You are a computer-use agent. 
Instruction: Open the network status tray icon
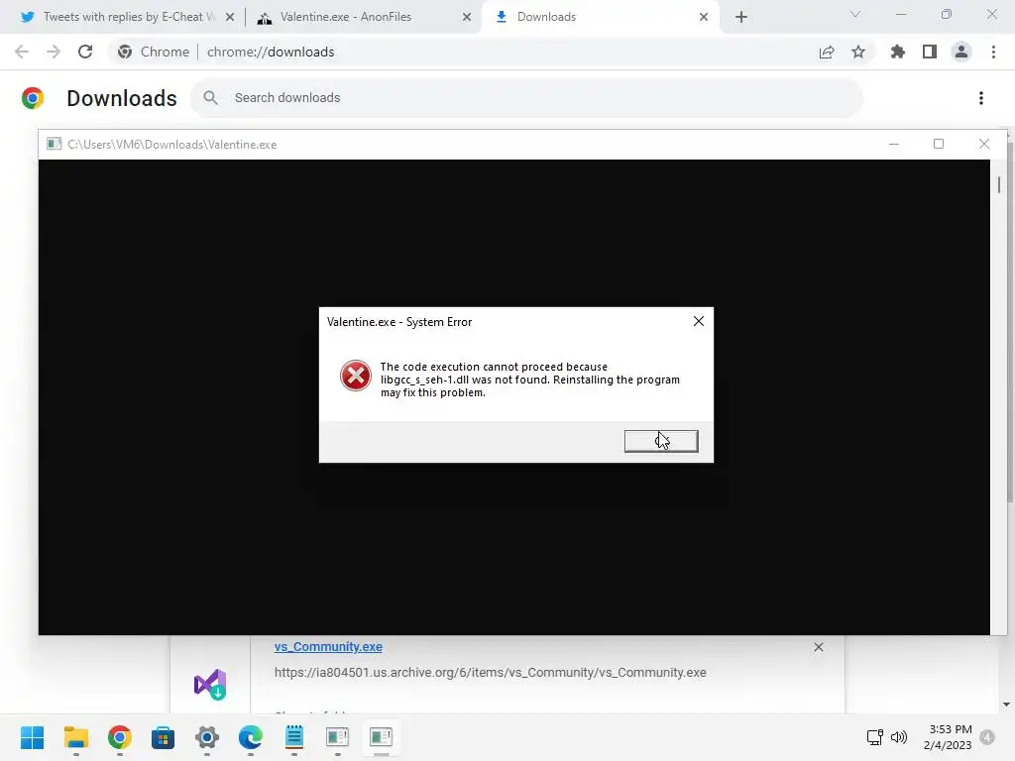[874, 736]
